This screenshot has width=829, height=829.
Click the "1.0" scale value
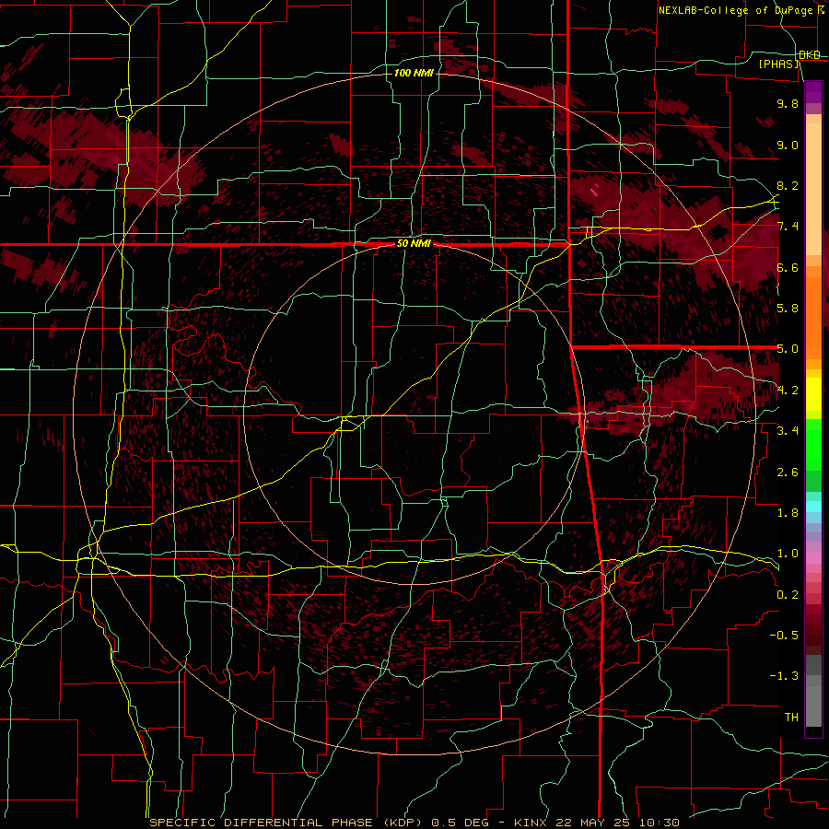pos(788,554)
